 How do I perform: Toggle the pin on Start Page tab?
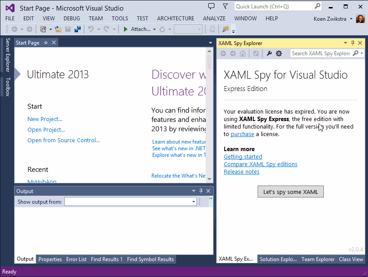(45, 43)
